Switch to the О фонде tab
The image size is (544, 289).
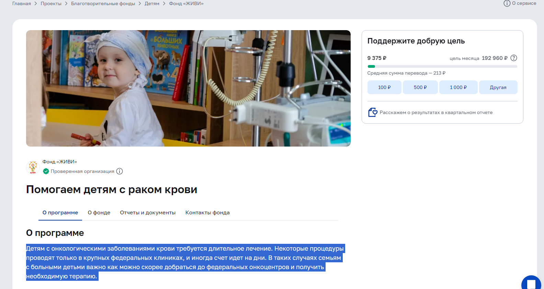tap(99, 213)
